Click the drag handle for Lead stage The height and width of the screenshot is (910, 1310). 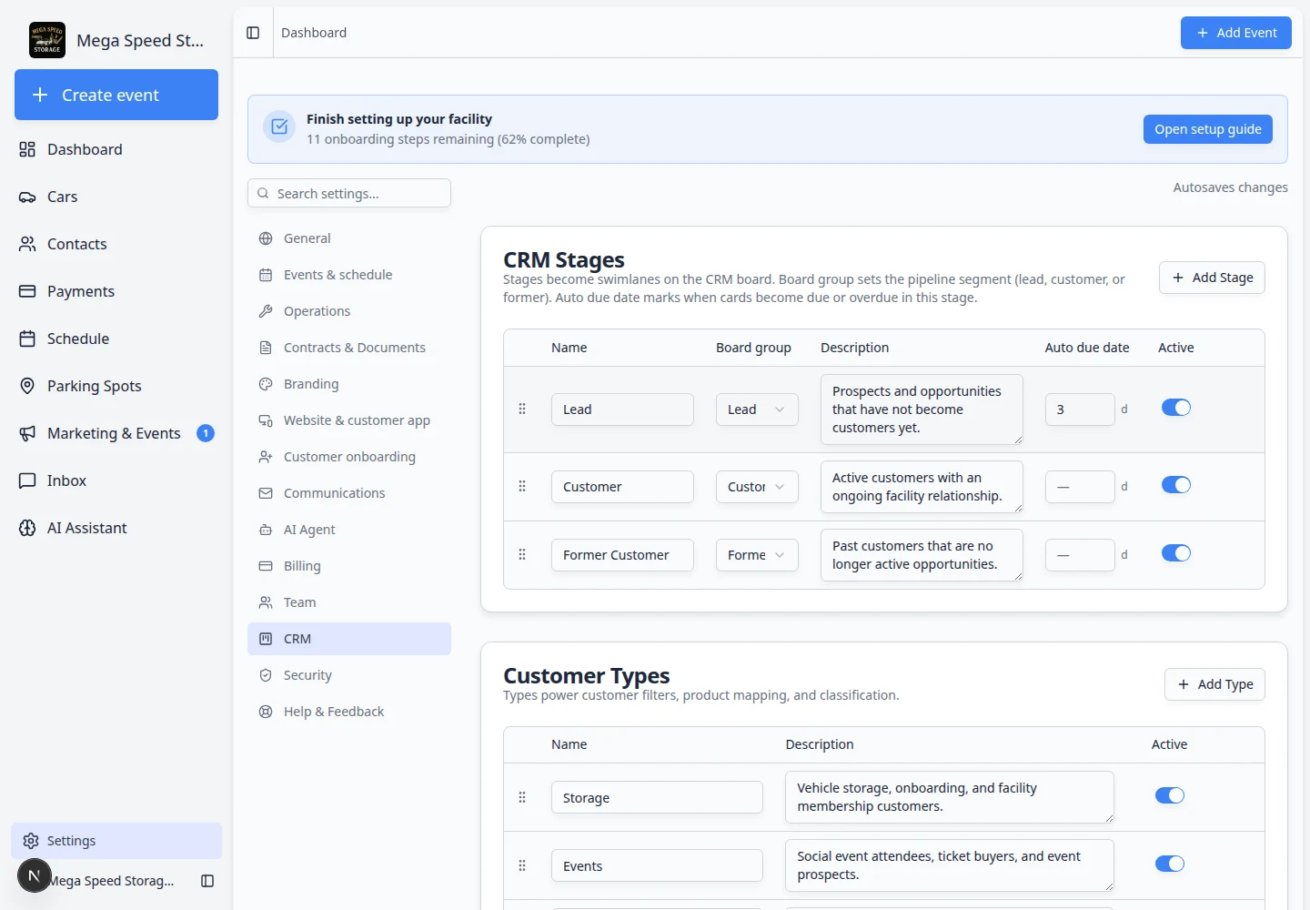[522, 409]
